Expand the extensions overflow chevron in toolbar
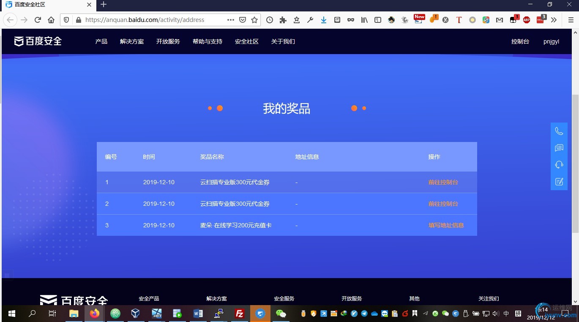This screenshot has width=579, height=322. pos(554,20)
